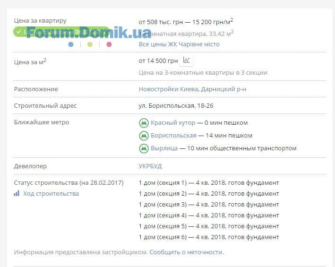The height and width of the screenshot is (267, 335).
Task: Click Сообщить о неточности link
Action: click(187, 252)
